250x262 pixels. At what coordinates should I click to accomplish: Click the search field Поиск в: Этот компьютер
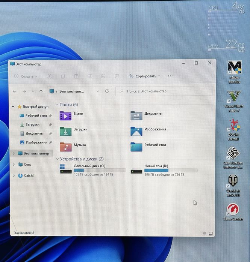point(164,91)
